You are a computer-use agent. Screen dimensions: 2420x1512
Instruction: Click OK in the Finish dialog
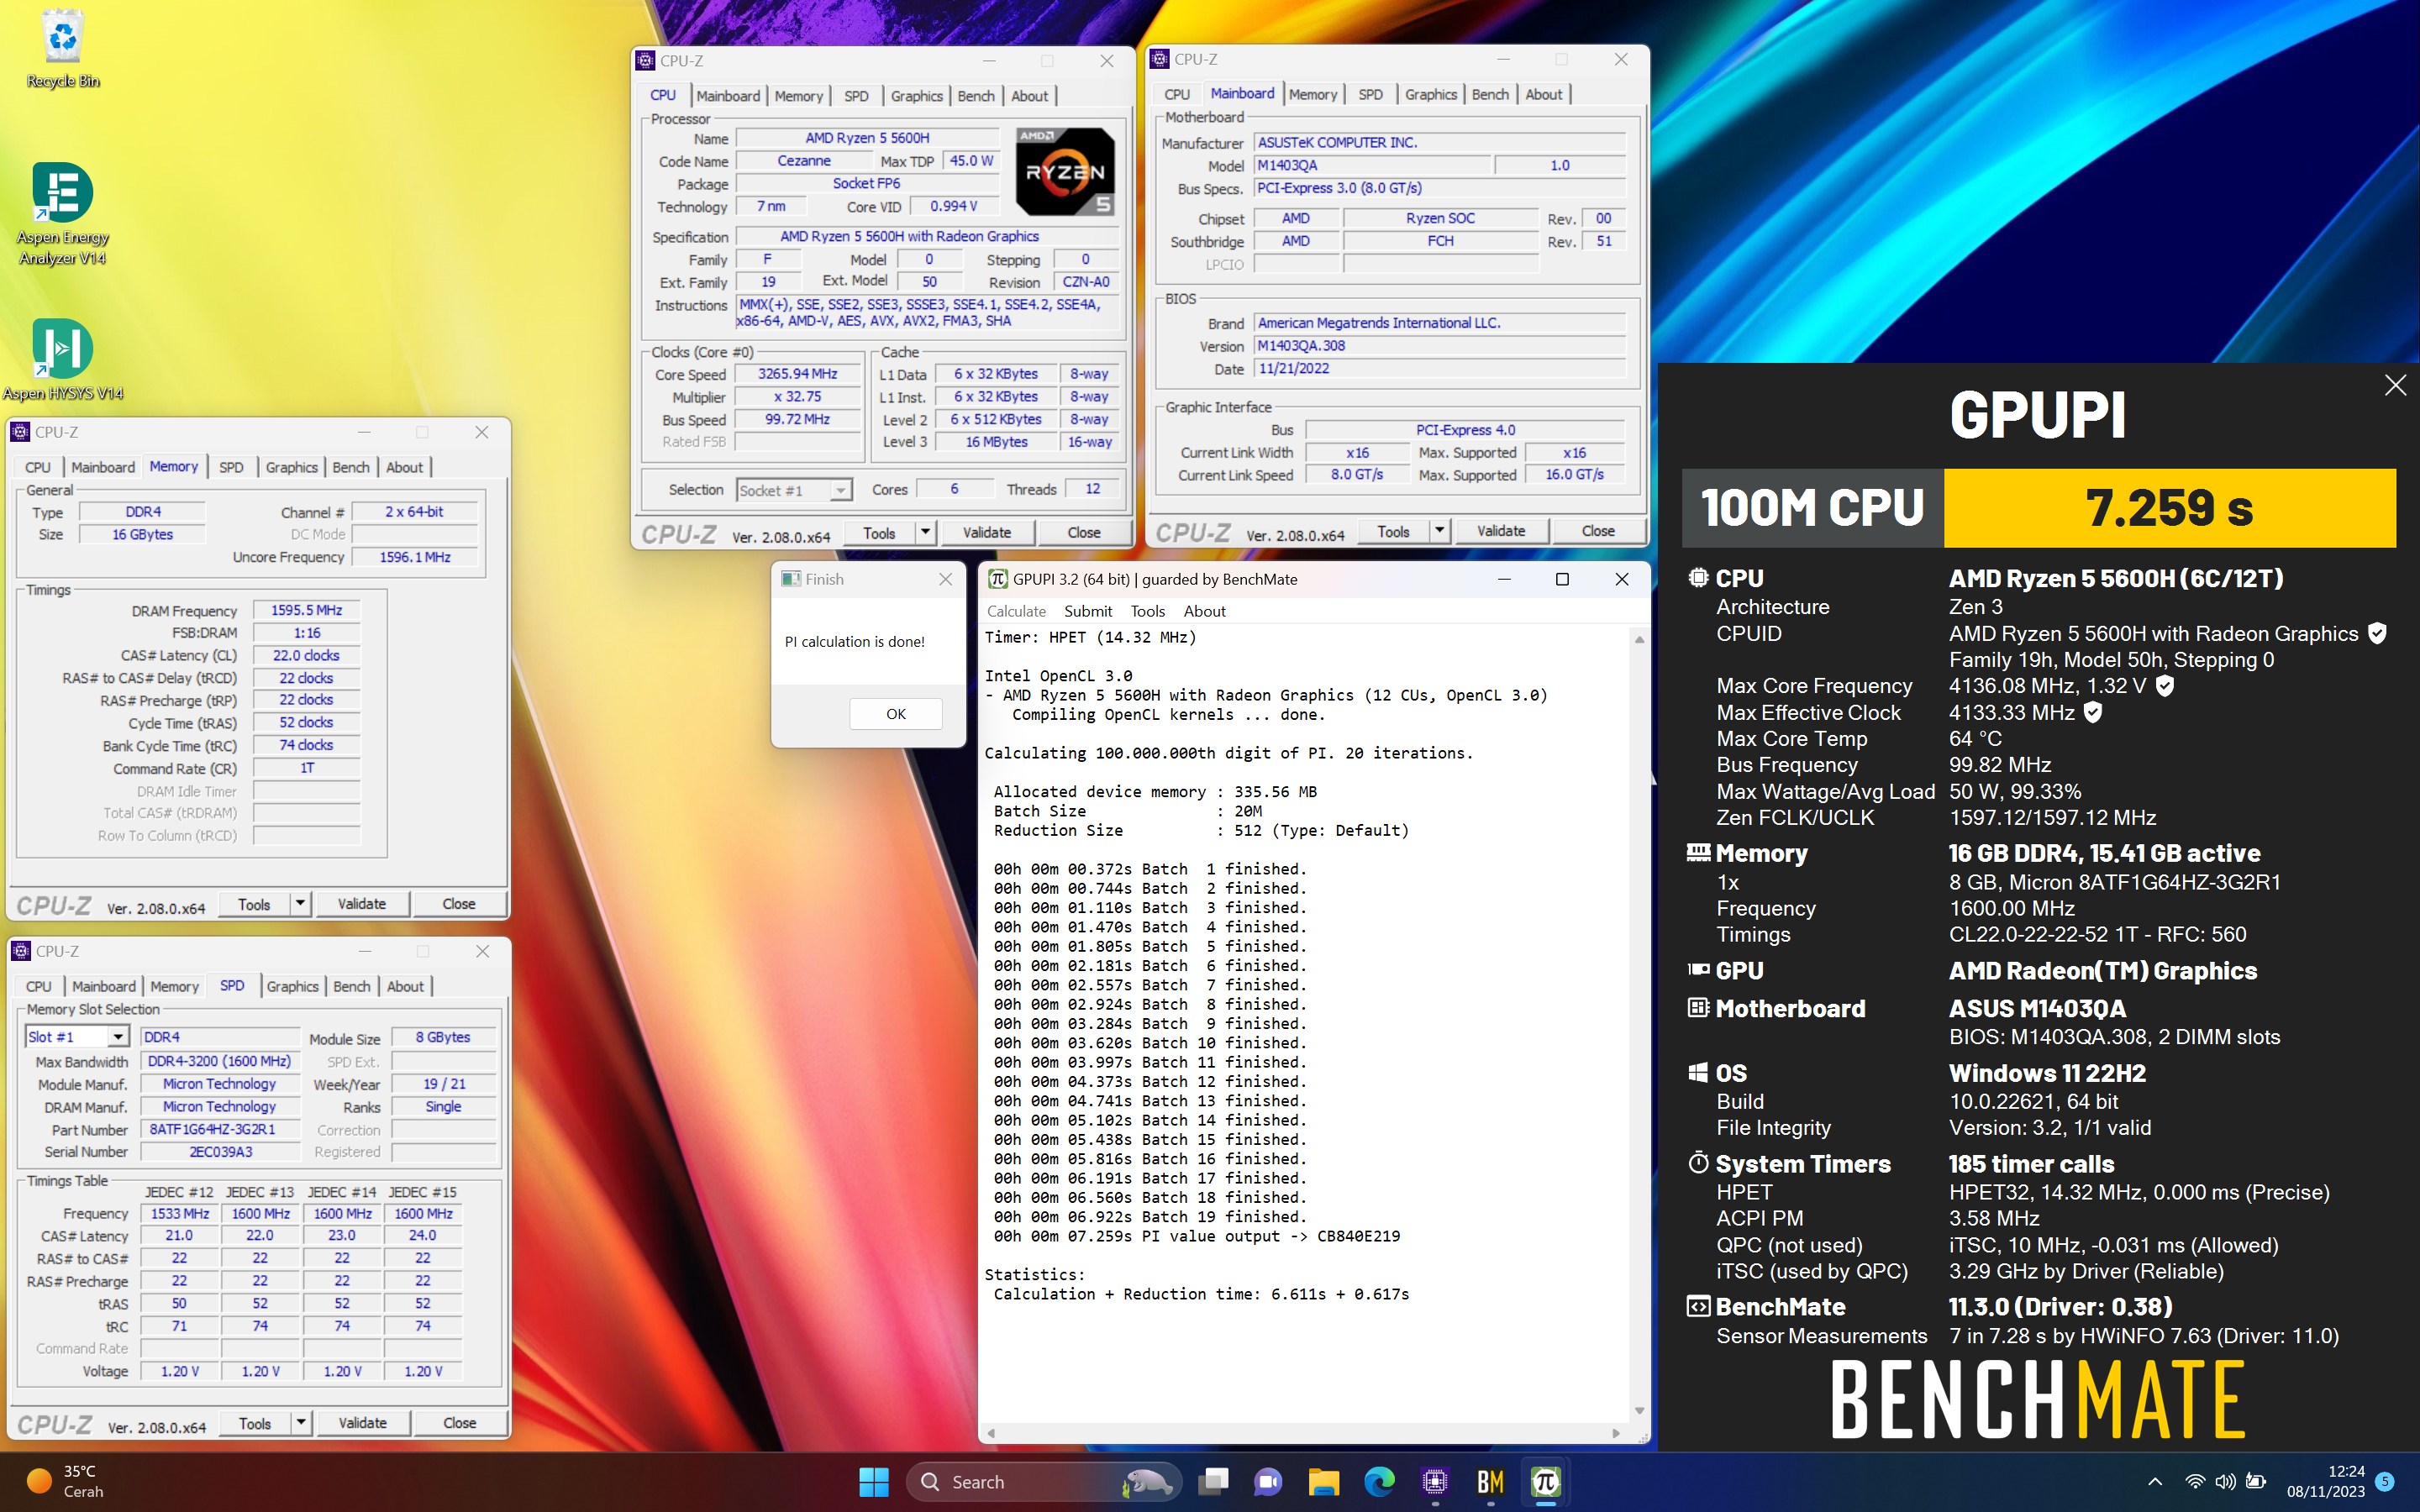[x=895, y=713]
